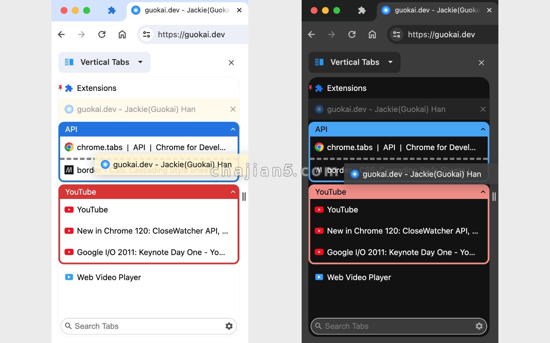Open Web Video Player tab in dark panel

399,277
